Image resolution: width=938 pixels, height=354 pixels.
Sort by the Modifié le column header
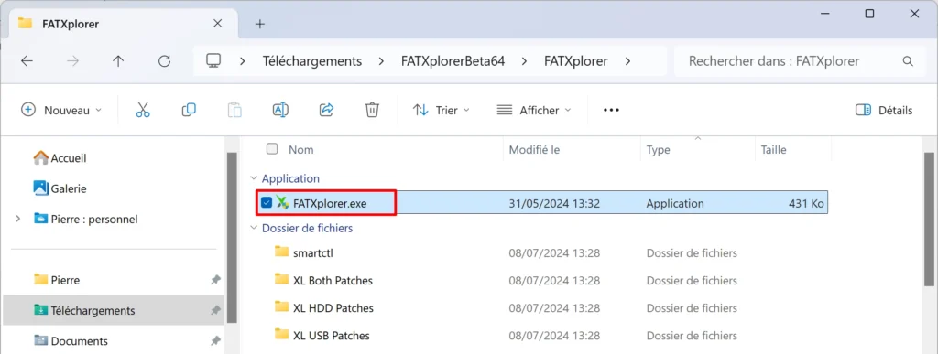pyautogui.click(x=534, y=150)
